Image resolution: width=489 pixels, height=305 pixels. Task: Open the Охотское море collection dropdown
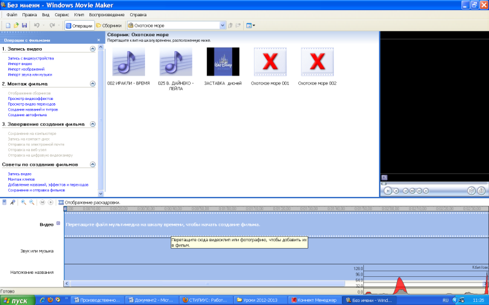223,26
